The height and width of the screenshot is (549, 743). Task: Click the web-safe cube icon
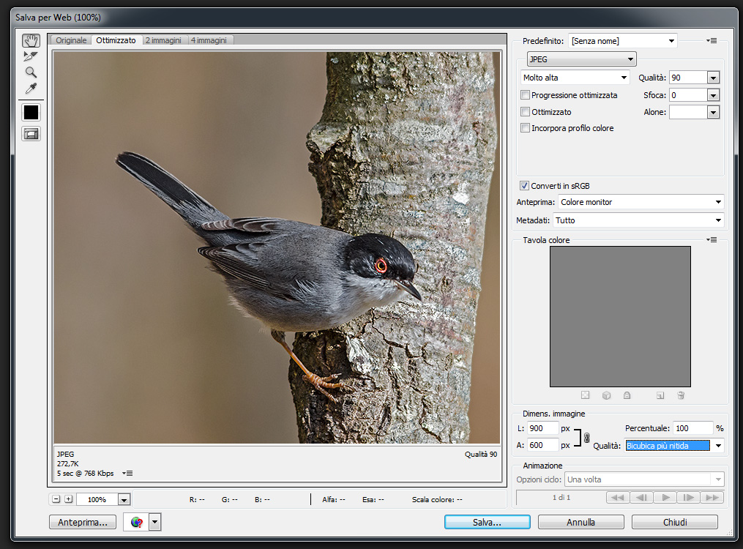click(606, 395)
